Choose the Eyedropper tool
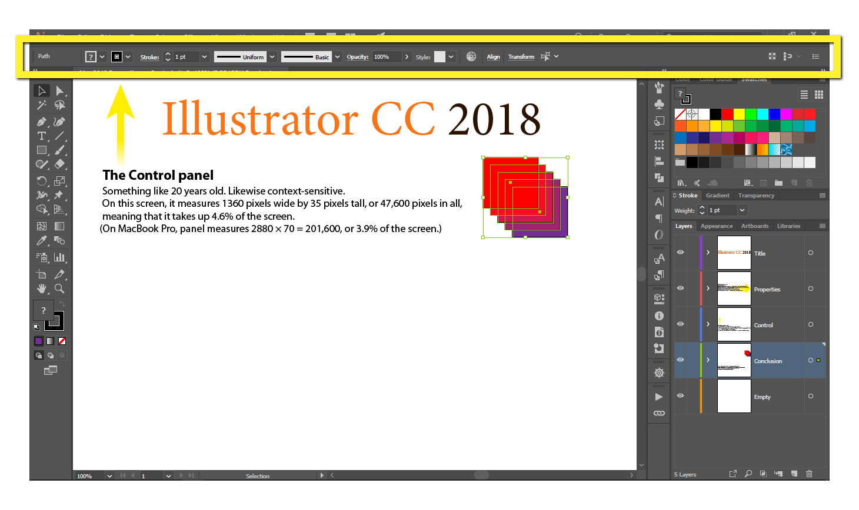The image size is (859, 510). click(42, 240)
